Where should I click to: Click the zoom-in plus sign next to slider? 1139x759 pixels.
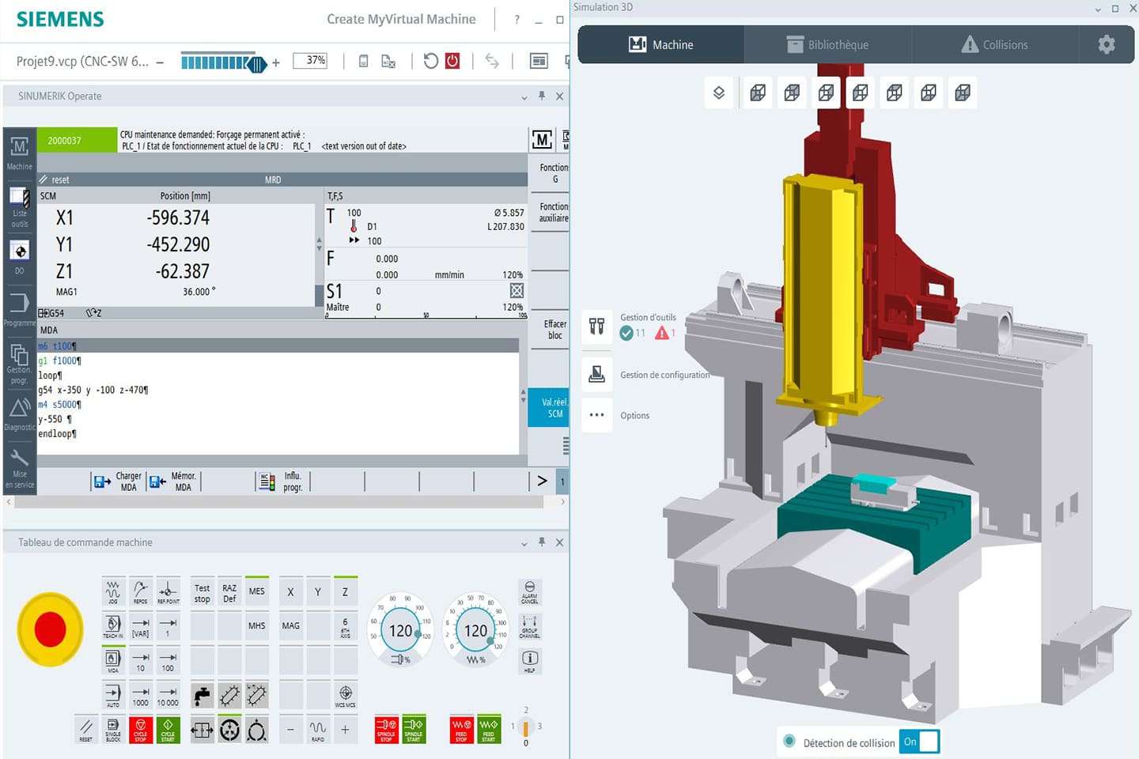click(275, 62)
